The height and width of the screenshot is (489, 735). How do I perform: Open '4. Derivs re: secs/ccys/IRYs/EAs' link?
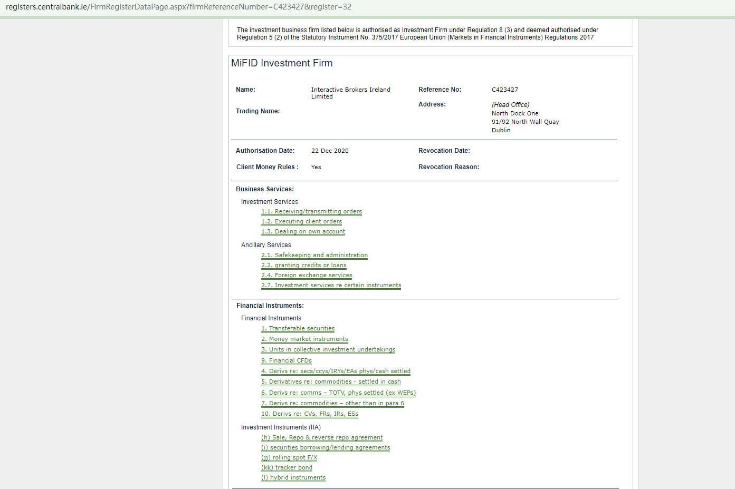336,371
